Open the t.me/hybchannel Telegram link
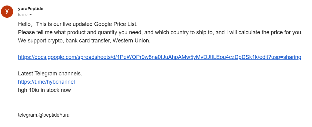Image resolution: width=312 pixels, height=127 pixels. point(46,82)
